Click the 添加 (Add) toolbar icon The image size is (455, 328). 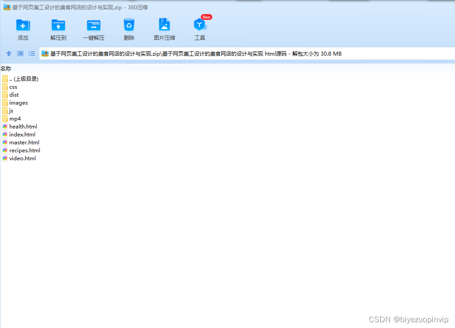click(x=23, y=25)
